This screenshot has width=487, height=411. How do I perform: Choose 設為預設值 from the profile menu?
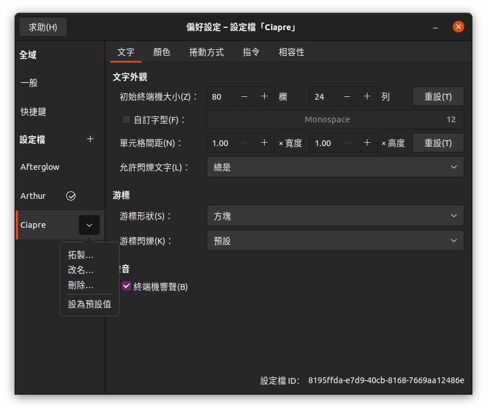tap(89, 304)
